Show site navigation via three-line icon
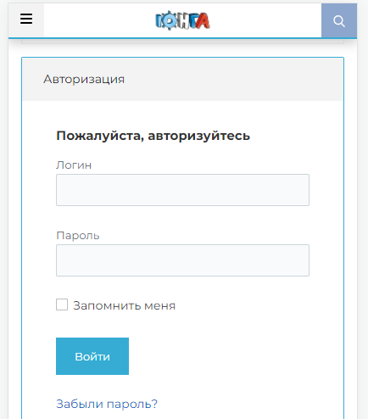 [x=26, y=20]
